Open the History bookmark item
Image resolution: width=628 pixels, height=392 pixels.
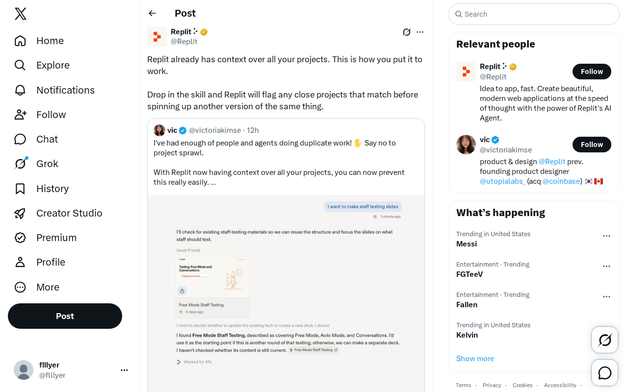point(42,189)
